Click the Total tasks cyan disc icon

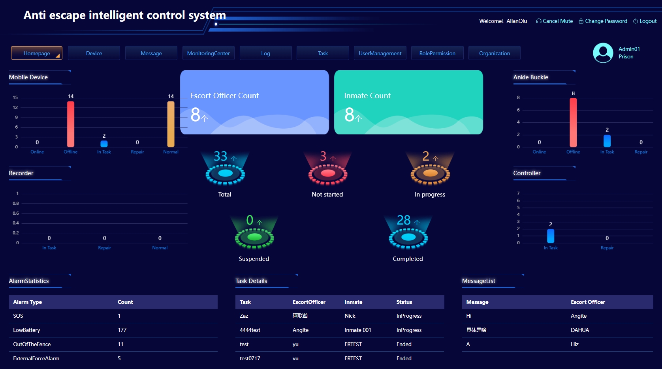click(225, 174)
